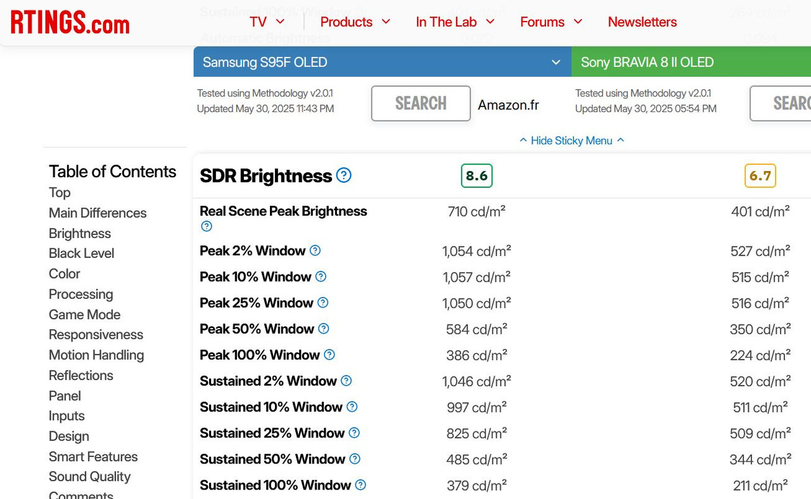811x499 pixels.
Task: Go to Newsletters page
Action: [x=642, y=22]
